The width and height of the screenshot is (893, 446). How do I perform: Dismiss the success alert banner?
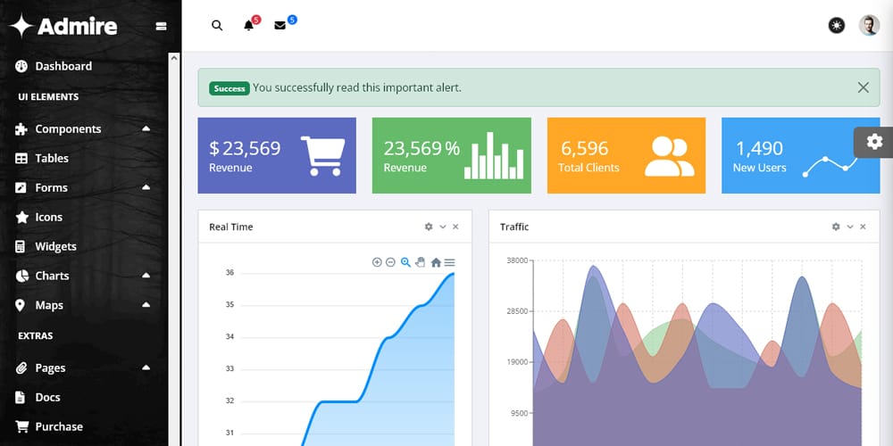click(863, 87)
